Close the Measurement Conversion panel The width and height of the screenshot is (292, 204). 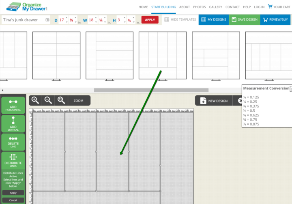click(x=291, y=89)
